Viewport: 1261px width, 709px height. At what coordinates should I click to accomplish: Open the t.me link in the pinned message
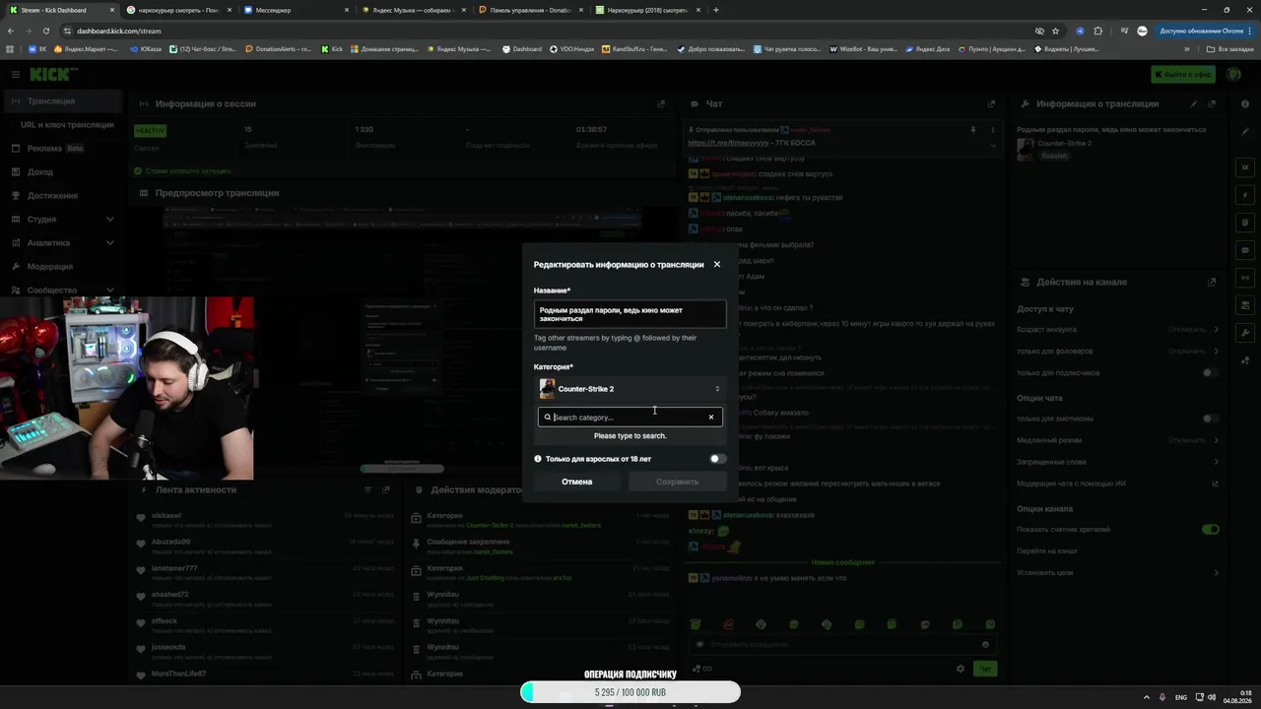pyautogui.click(x=728, y=143)
